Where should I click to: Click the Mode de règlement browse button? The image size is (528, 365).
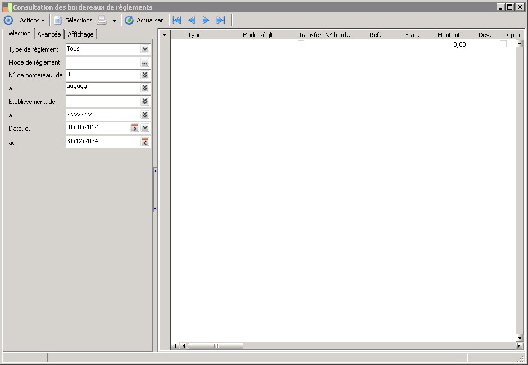pos(145,63)
